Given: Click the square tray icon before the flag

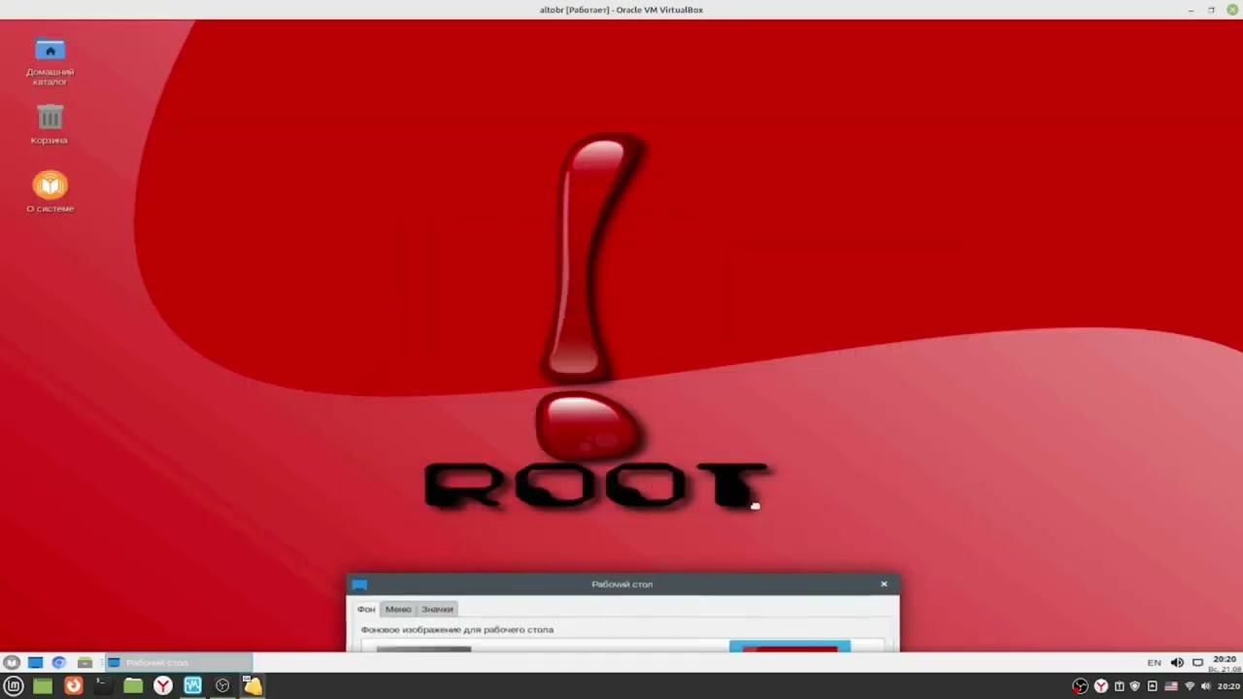Looking at the screenshot, I should click(1153, 686).
